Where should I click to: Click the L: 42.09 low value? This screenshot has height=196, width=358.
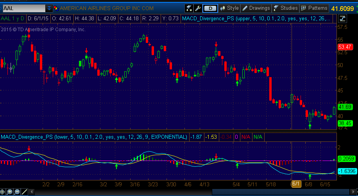[x=107, y=19]
